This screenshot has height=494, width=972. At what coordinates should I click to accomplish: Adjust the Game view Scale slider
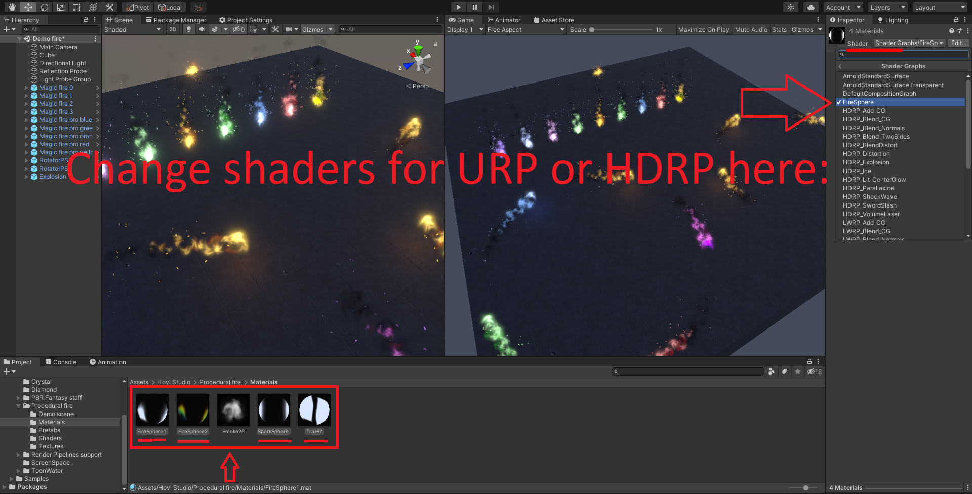[592, 30]
